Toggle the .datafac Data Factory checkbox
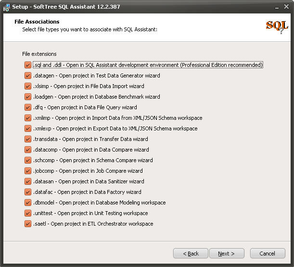The width and height of the screenshot is (294, 267). pos(28,192)
